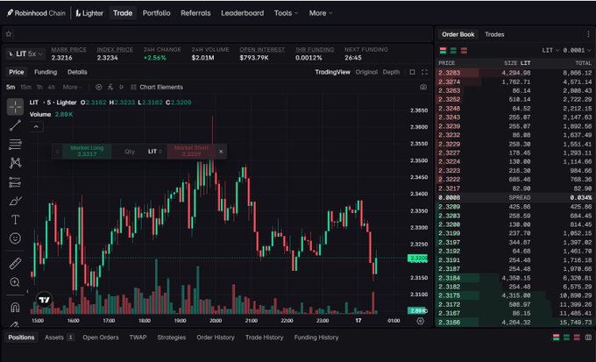Click the Market Short 2.3209 button
The width and height of the screenshot is (596, 362).
pos(192,151)
